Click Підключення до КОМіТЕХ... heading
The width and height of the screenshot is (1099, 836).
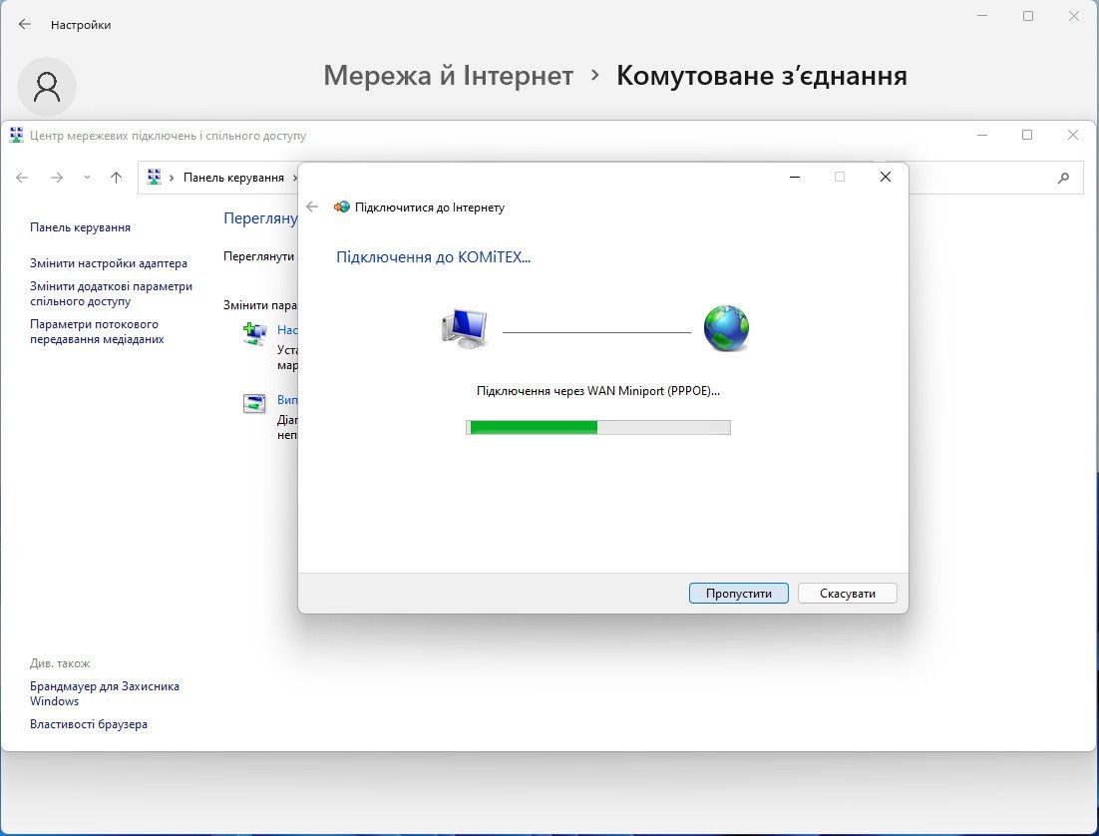[x=433, y=256]
